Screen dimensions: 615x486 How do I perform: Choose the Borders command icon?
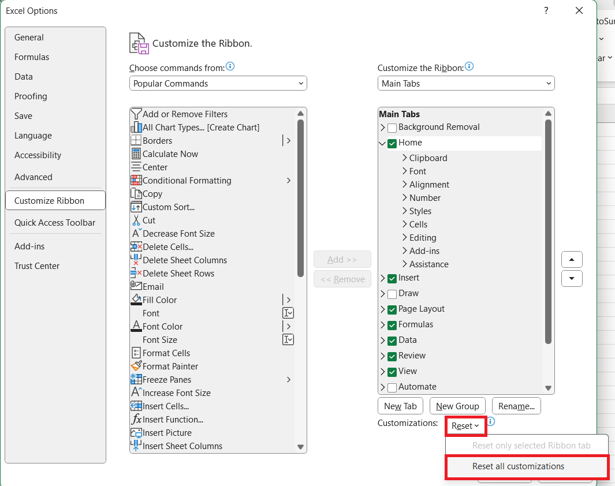[x=136, y=140]
